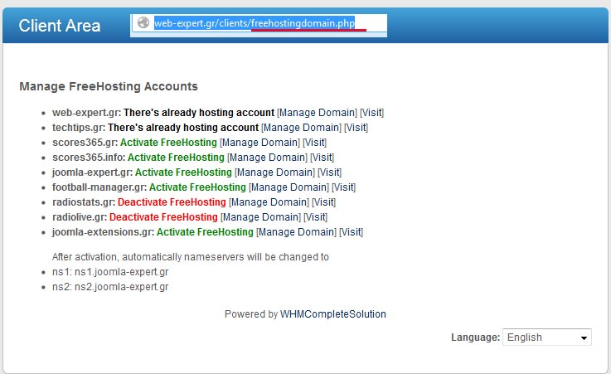Open the Language dropdown set to English
Screen dimensions: 611x374
(x=547, y=337)
